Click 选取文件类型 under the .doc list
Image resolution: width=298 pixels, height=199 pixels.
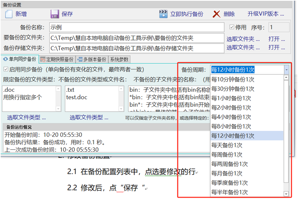coord(26,117)
